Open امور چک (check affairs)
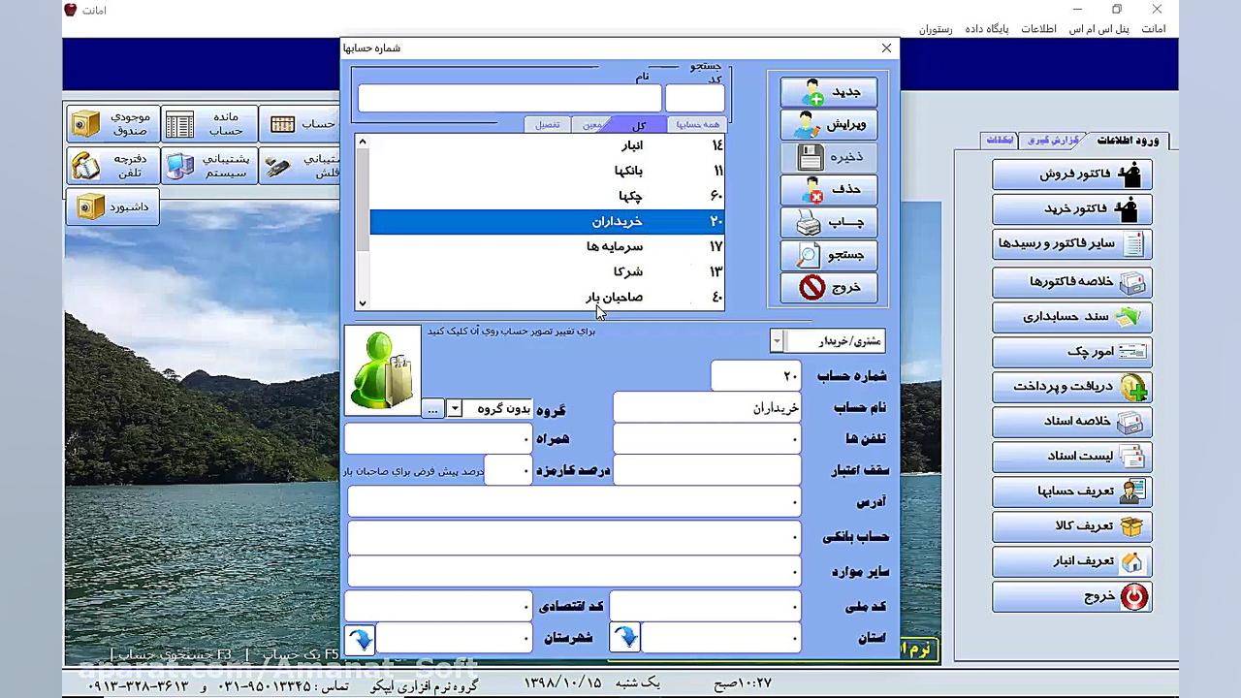This screenshot has height=698, width=1241. [1070, 351]
